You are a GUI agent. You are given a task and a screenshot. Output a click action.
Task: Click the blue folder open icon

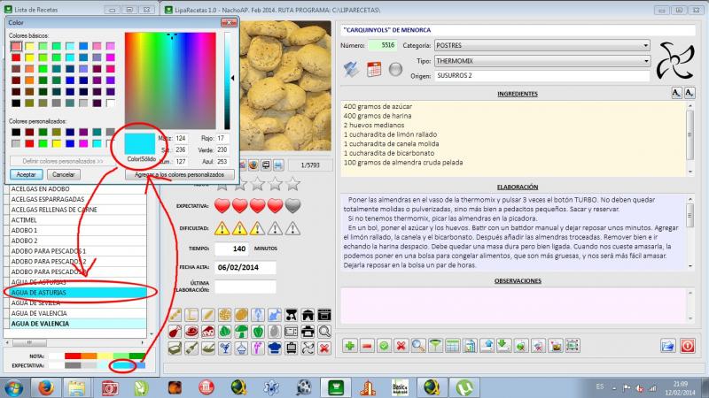pyautogui.click(x=668, y=346)
